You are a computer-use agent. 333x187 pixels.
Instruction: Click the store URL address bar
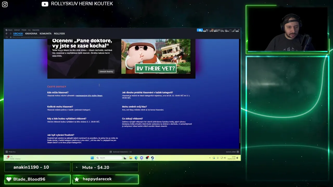[29, 37]
